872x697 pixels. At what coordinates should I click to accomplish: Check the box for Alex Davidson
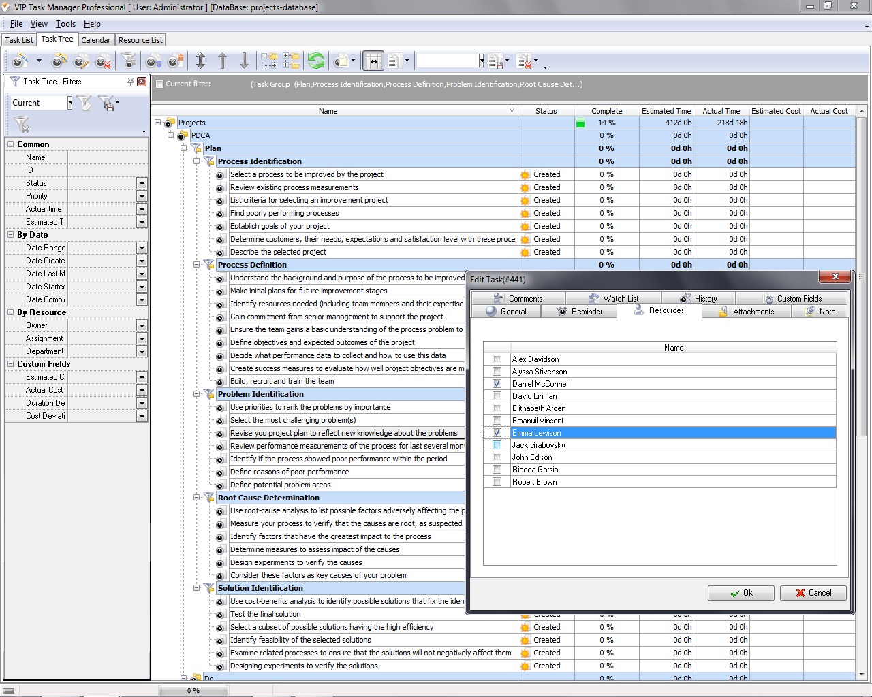[497, 359]
